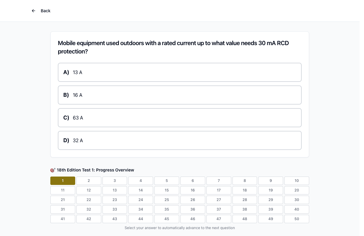Skip to question 44
This screenshot has height=236, width=364.
(141, 219)
